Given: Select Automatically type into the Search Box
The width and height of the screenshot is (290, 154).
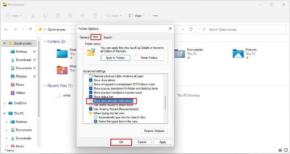Looking at the screenshot, I should point(96,117).
